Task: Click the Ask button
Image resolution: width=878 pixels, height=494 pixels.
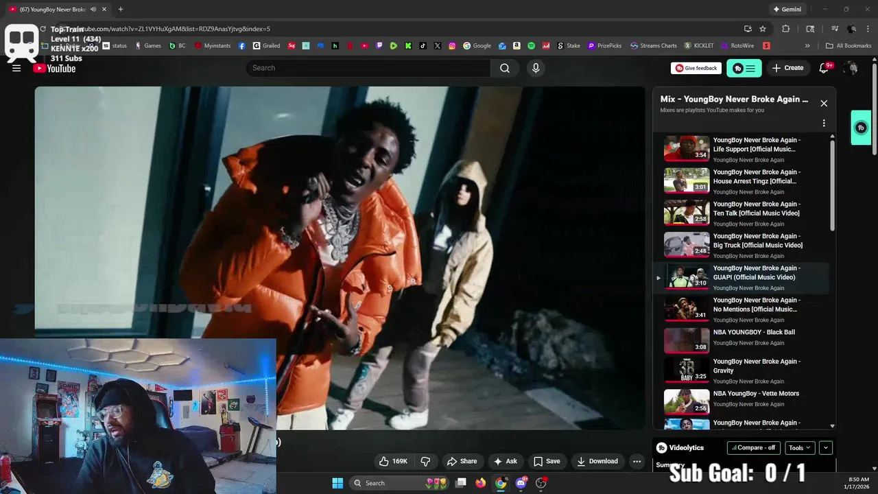Action: coord(505,461)
